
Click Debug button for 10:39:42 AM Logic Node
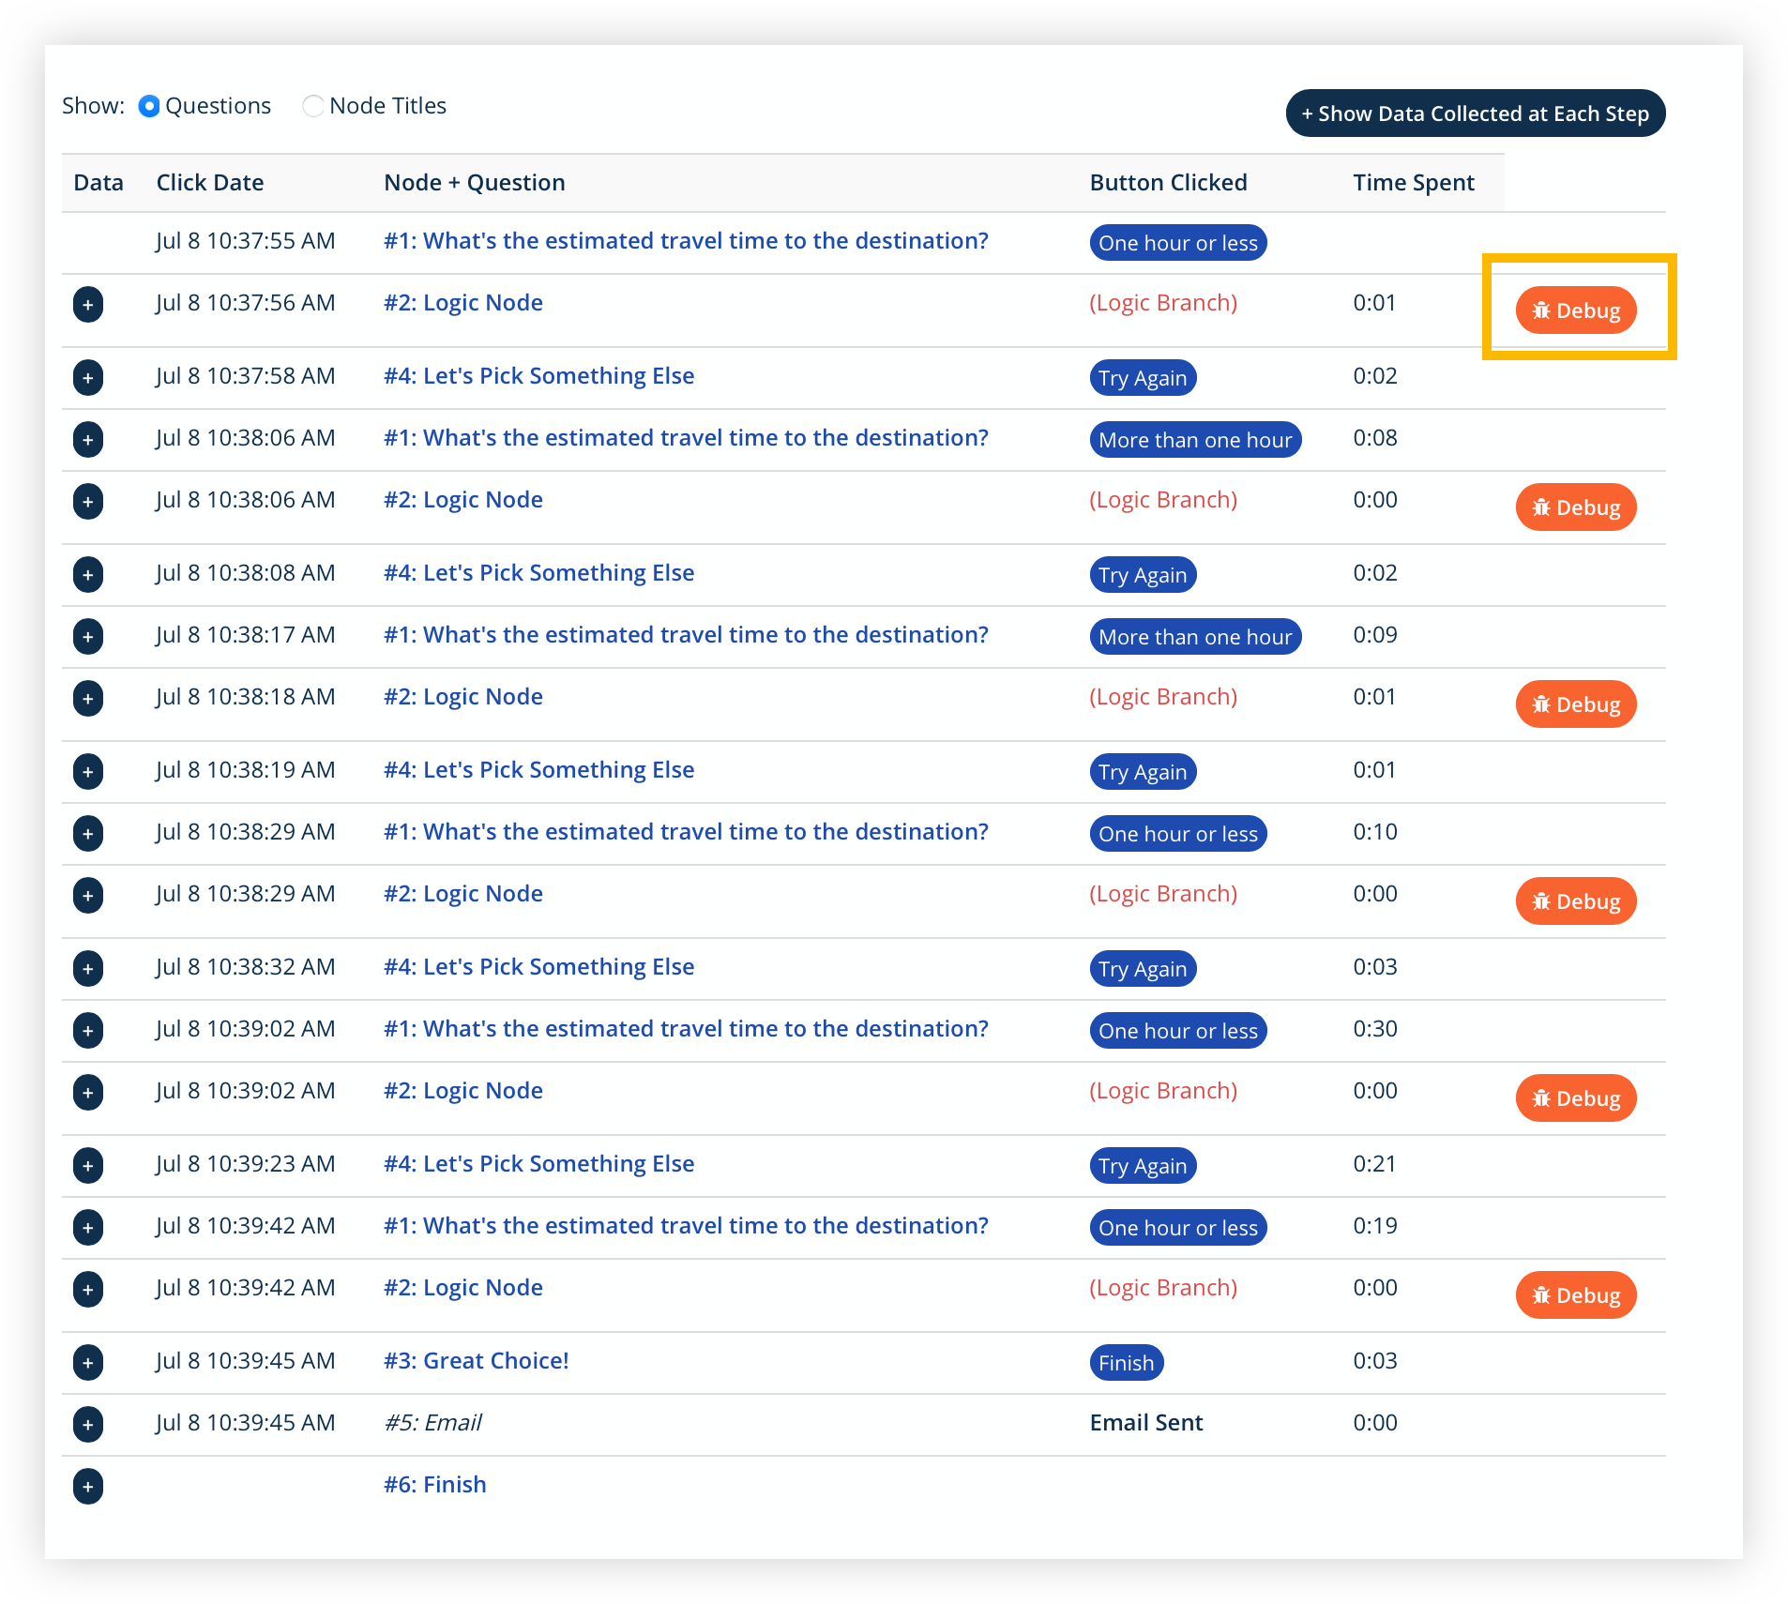1576,1295
